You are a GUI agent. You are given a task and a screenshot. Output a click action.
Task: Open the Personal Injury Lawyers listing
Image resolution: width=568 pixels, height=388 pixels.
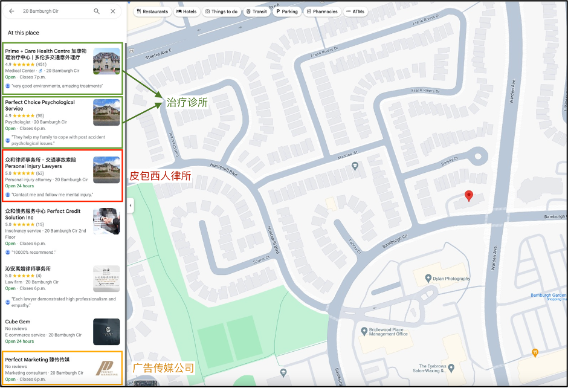(62, 176)
